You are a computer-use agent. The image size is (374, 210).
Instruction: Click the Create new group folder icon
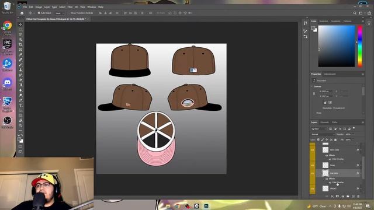pos(348,197)
